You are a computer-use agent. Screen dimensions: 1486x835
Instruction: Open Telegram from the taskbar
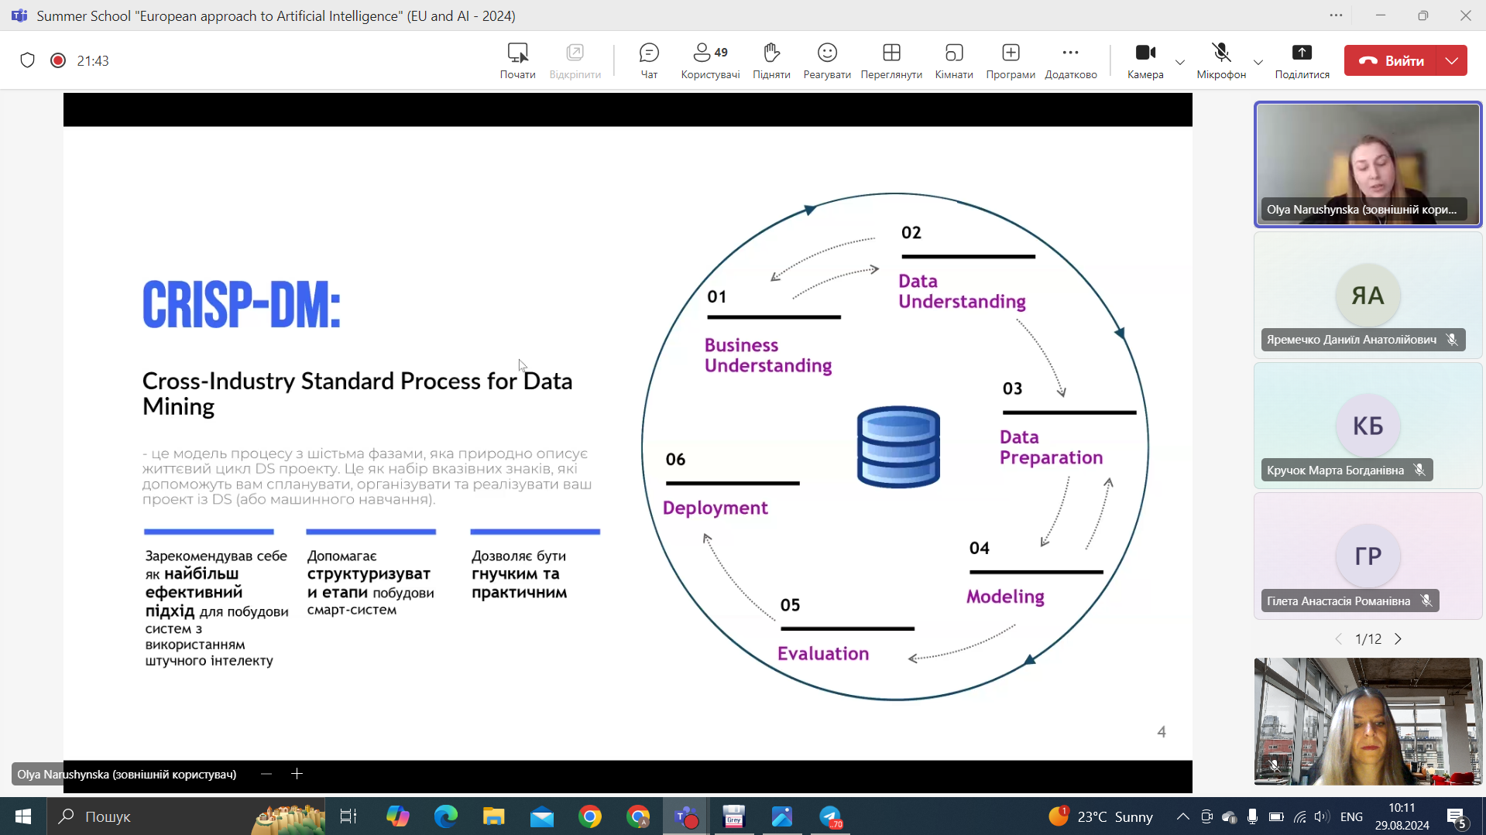coord(830,816)
